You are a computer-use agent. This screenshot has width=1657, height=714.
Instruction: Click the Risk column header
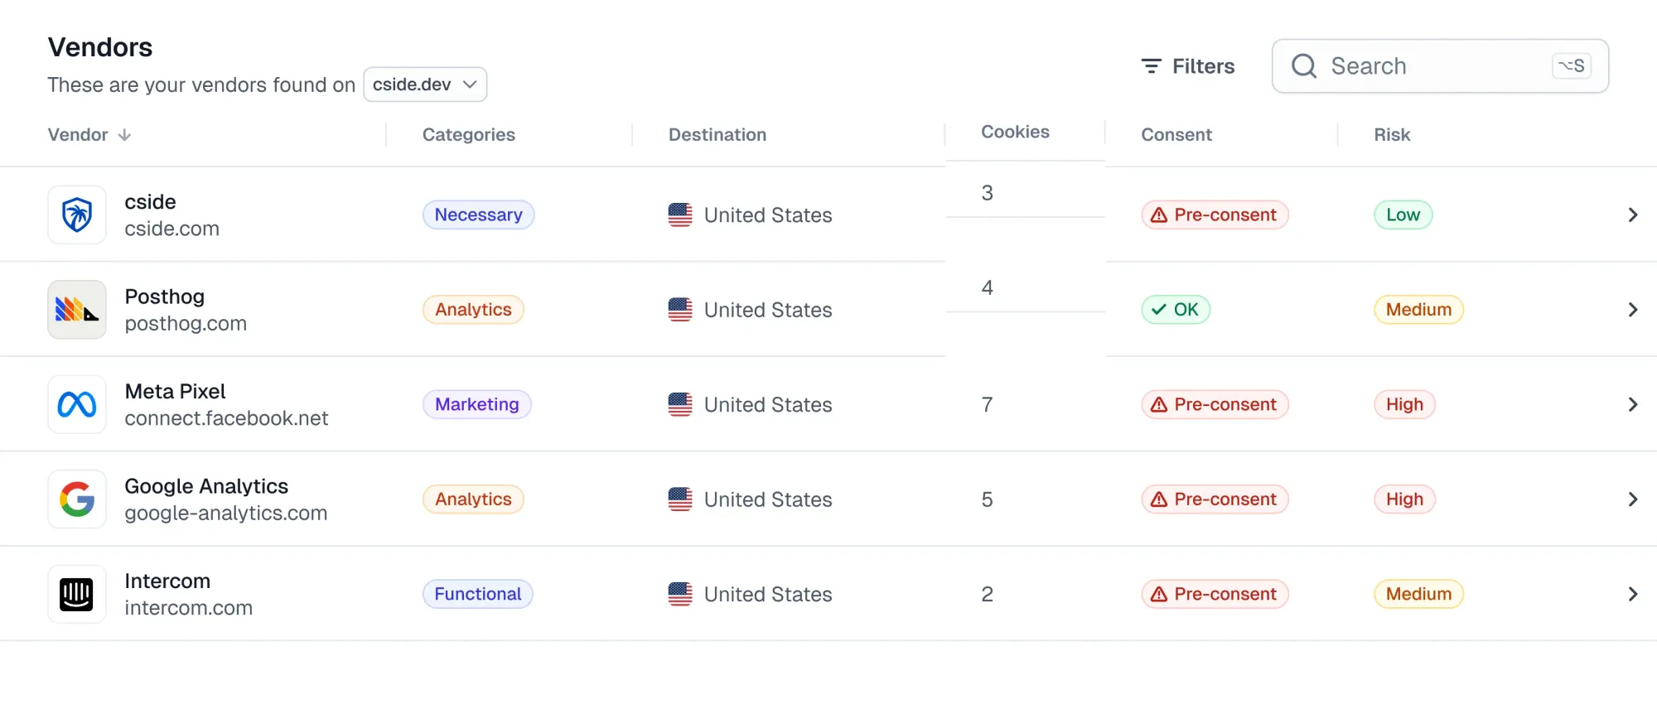[x=1390, y=134]
